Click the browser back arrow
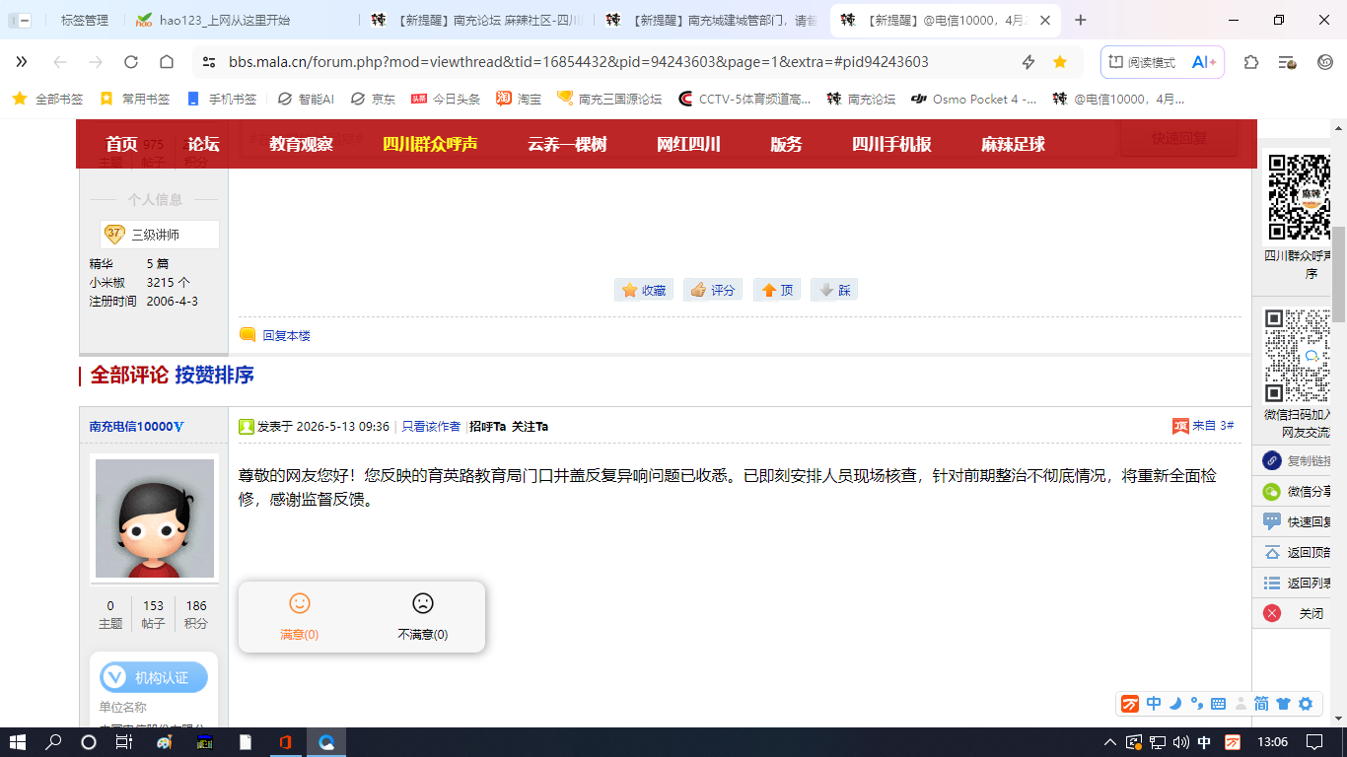 [x=60, y=62]
